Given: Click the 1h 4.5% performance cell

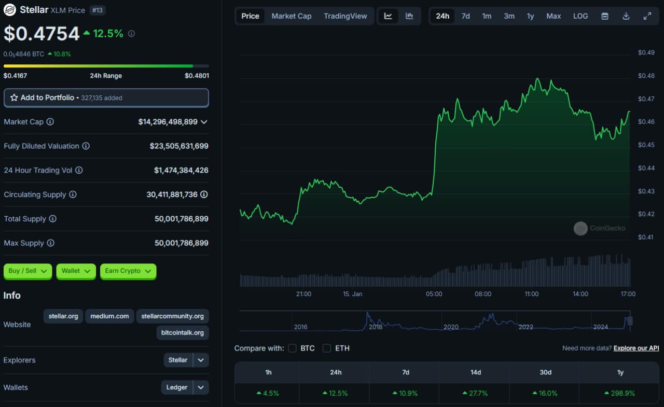Looking at the screenshot, I should click(x=268, y=393).
